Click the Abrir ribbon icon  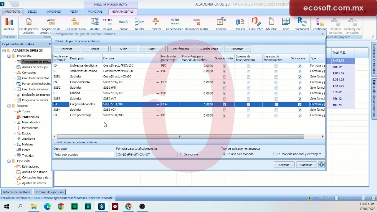(x=286, y=24)
